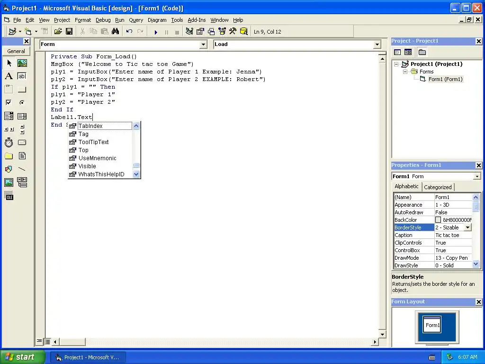Select the DriveListBox control tool
This screenshot has height=364, width=485.
22,142
